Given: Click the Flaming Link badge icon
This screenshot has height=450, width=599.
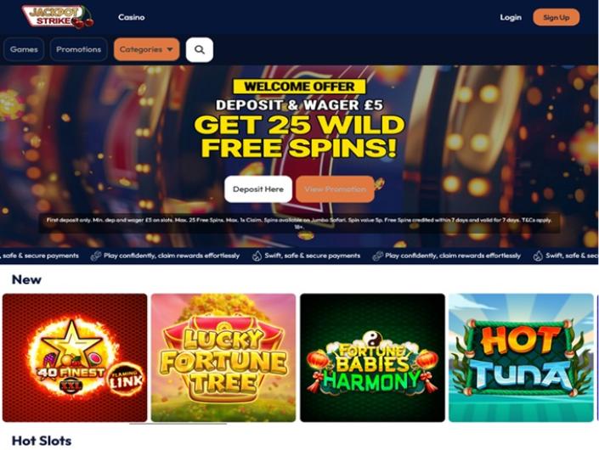Looking at the screenshot, I should click(126, 378).
